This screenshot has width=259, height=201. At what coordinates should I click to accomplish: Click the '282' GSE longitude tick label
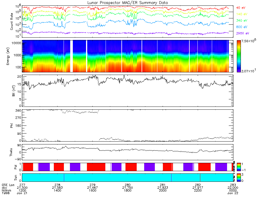click(x=198, y=185)
